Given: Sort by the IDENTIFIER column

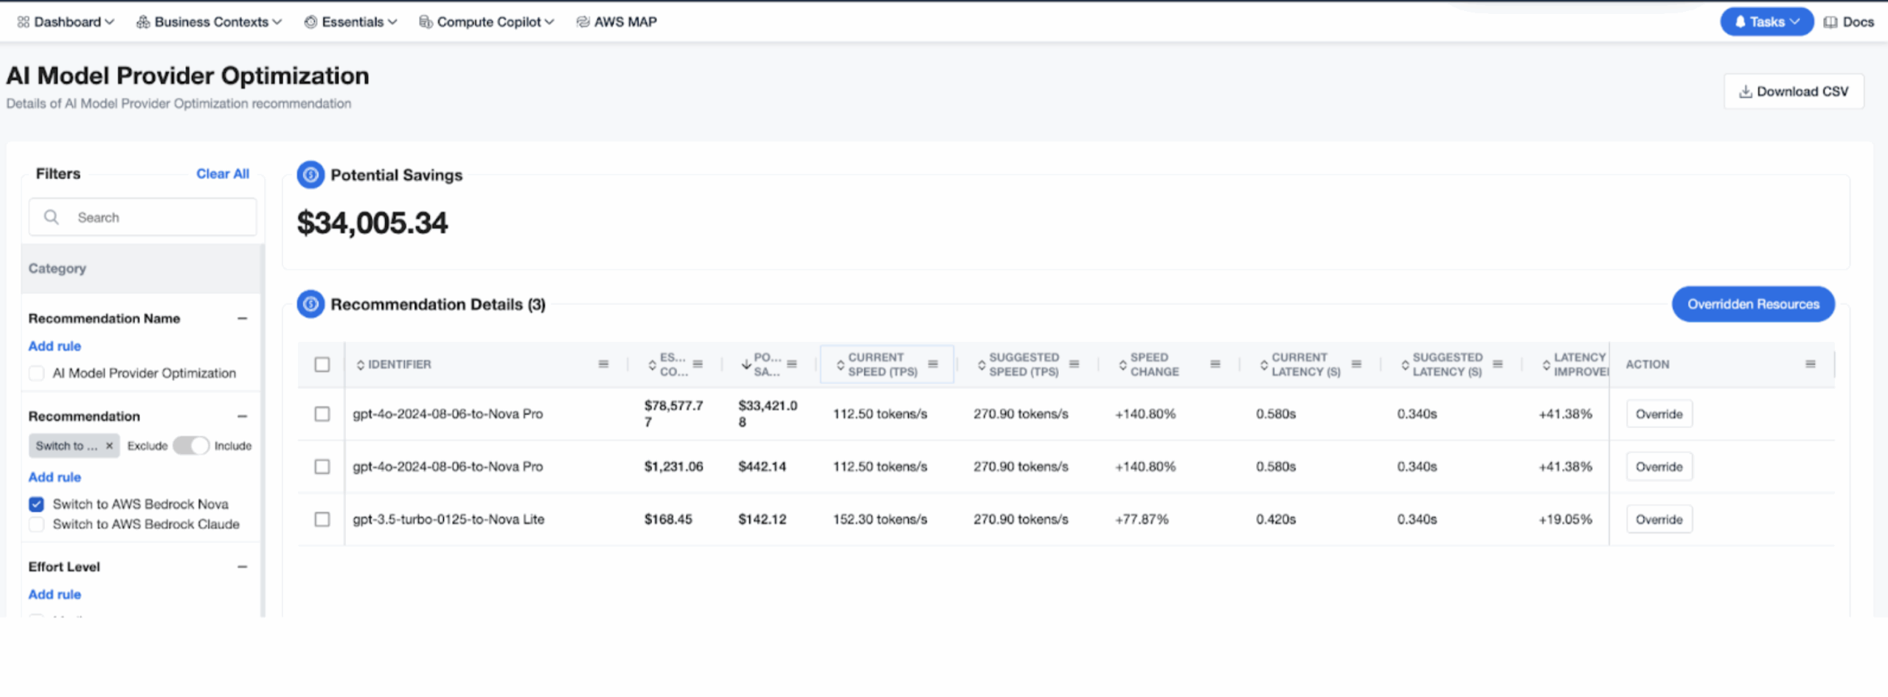Looking at the screenshot, I should 393,365.
